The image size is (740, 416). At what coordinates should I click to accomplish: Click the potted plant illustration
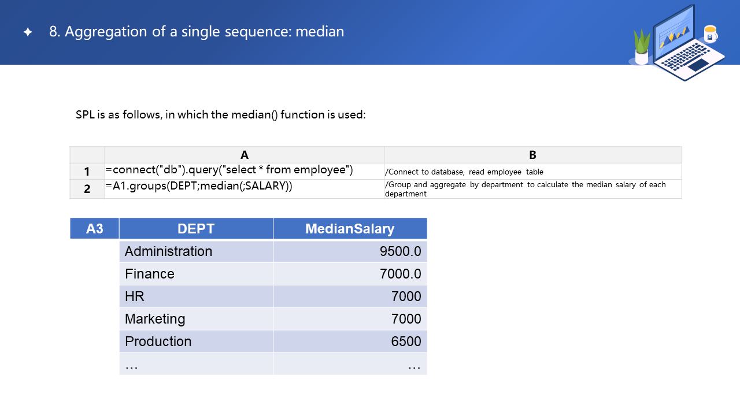click(642, 47)
